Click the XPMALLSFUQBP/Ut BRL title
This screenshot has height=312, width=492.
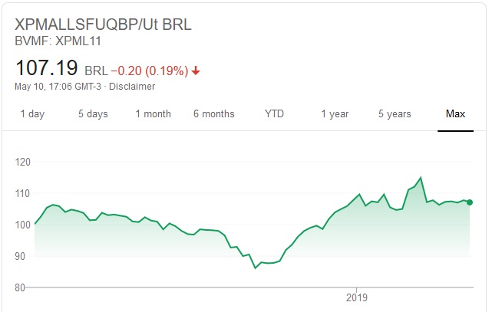click(x=104, y=25)
